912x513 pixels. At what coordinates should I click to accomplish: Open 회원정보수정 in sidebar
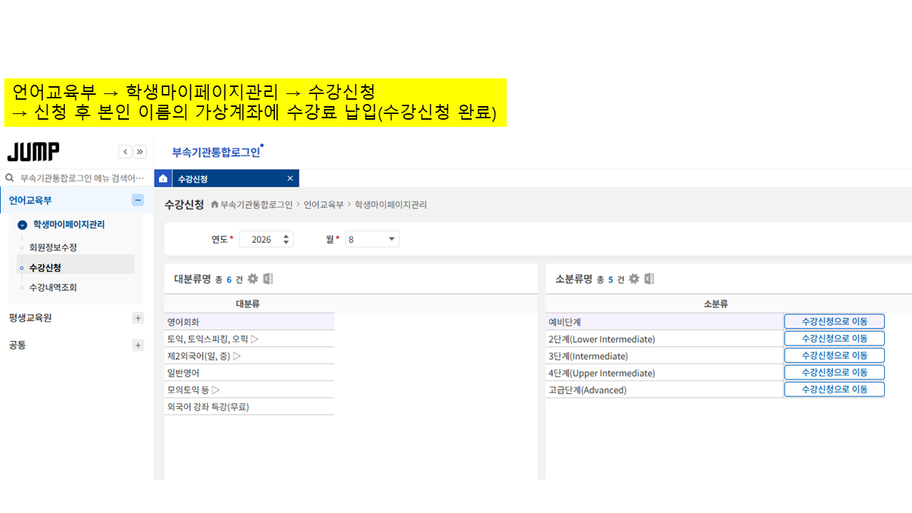[x=53, y=247]
